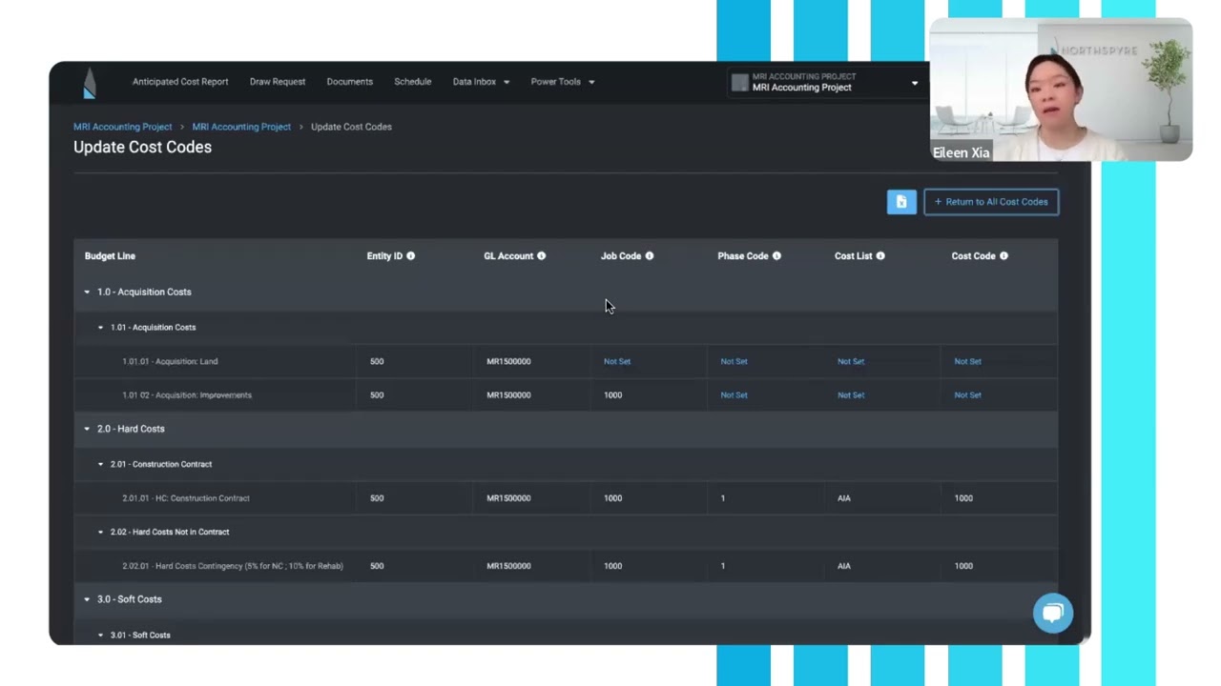1221x686 pixels.
Task: Click Eileen Xia webcam video thumbnail
Action: point(1061,90)
